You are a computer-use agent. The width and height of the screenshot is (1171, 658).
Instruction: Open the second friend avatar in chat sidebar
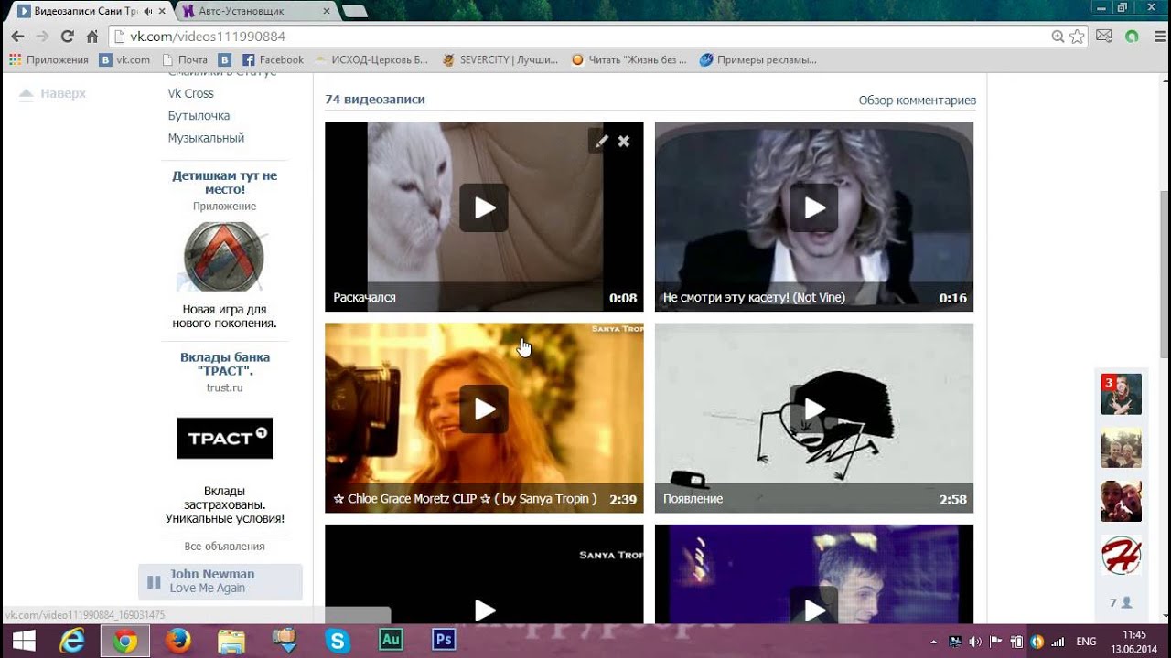click(1122, 448)
